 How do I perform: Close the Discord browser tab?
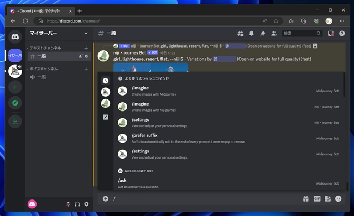click(x=70, y=11)
